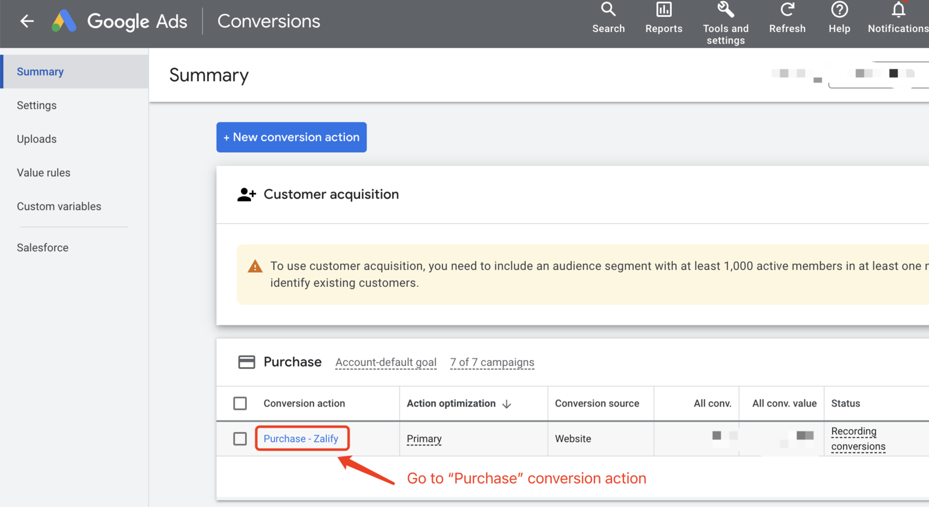Screen dimensions: 929x507
Task: Open the Account-default goal setting
Action: pyautogui.click(x=386, y=362)
